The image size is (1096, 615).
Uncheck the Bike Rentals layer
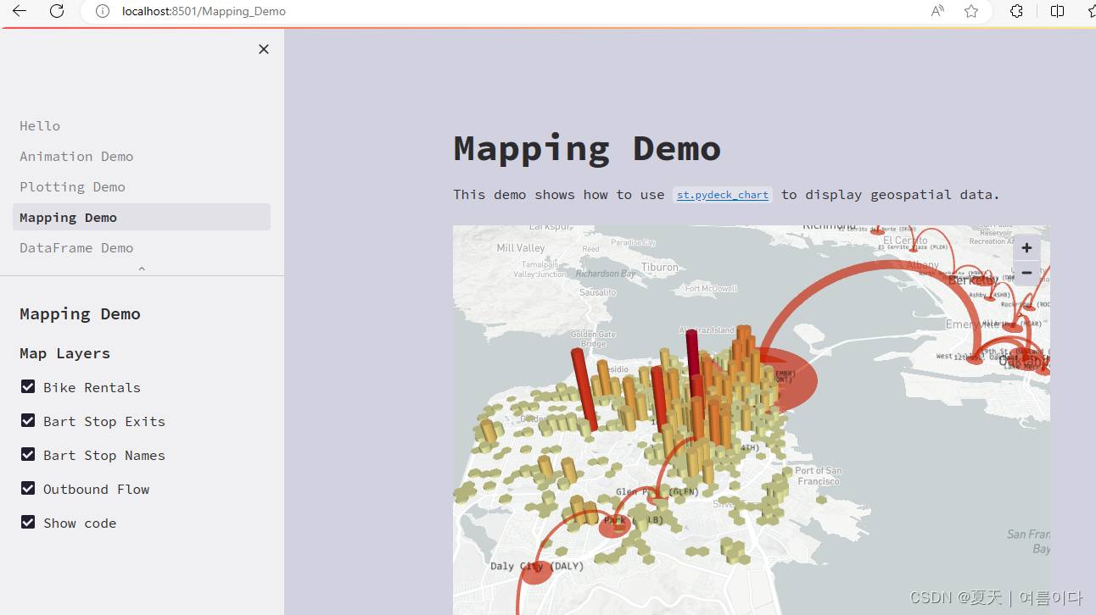pos(28,386)
